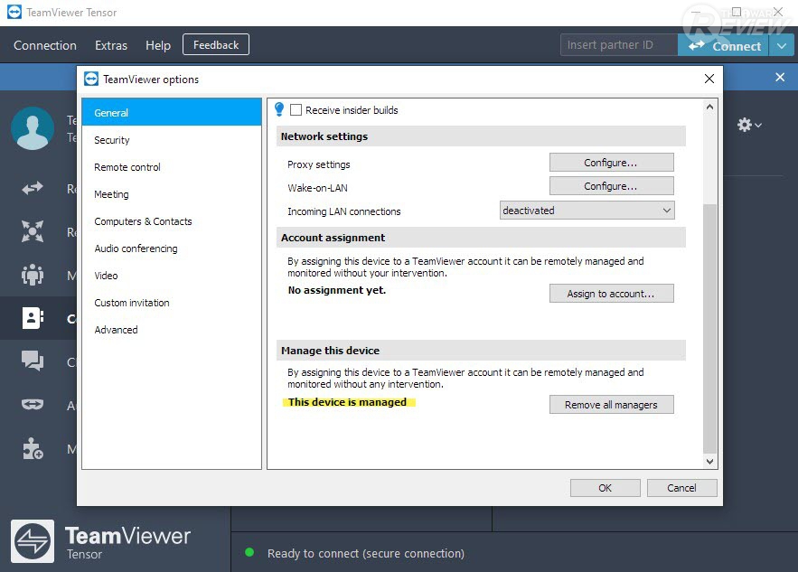The image size is (798, 572).
Task: Open Incoming LAN connections dropdown
Action: [587, 211]
